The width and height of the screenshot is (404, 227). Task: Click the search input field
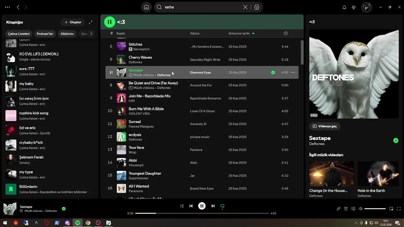[202, 7]
